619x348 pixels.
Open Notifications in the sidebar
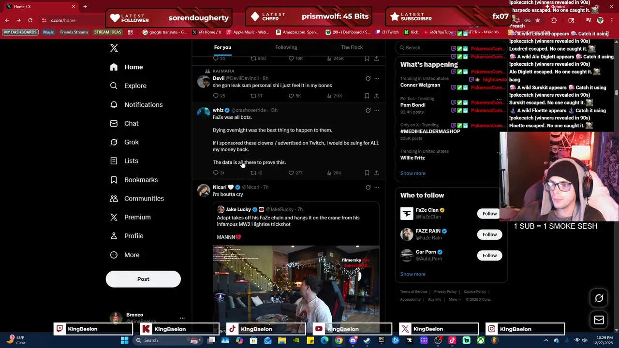136,104
